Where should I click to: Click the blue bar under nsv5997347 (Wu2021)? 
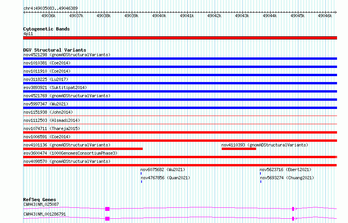(180, 108)
